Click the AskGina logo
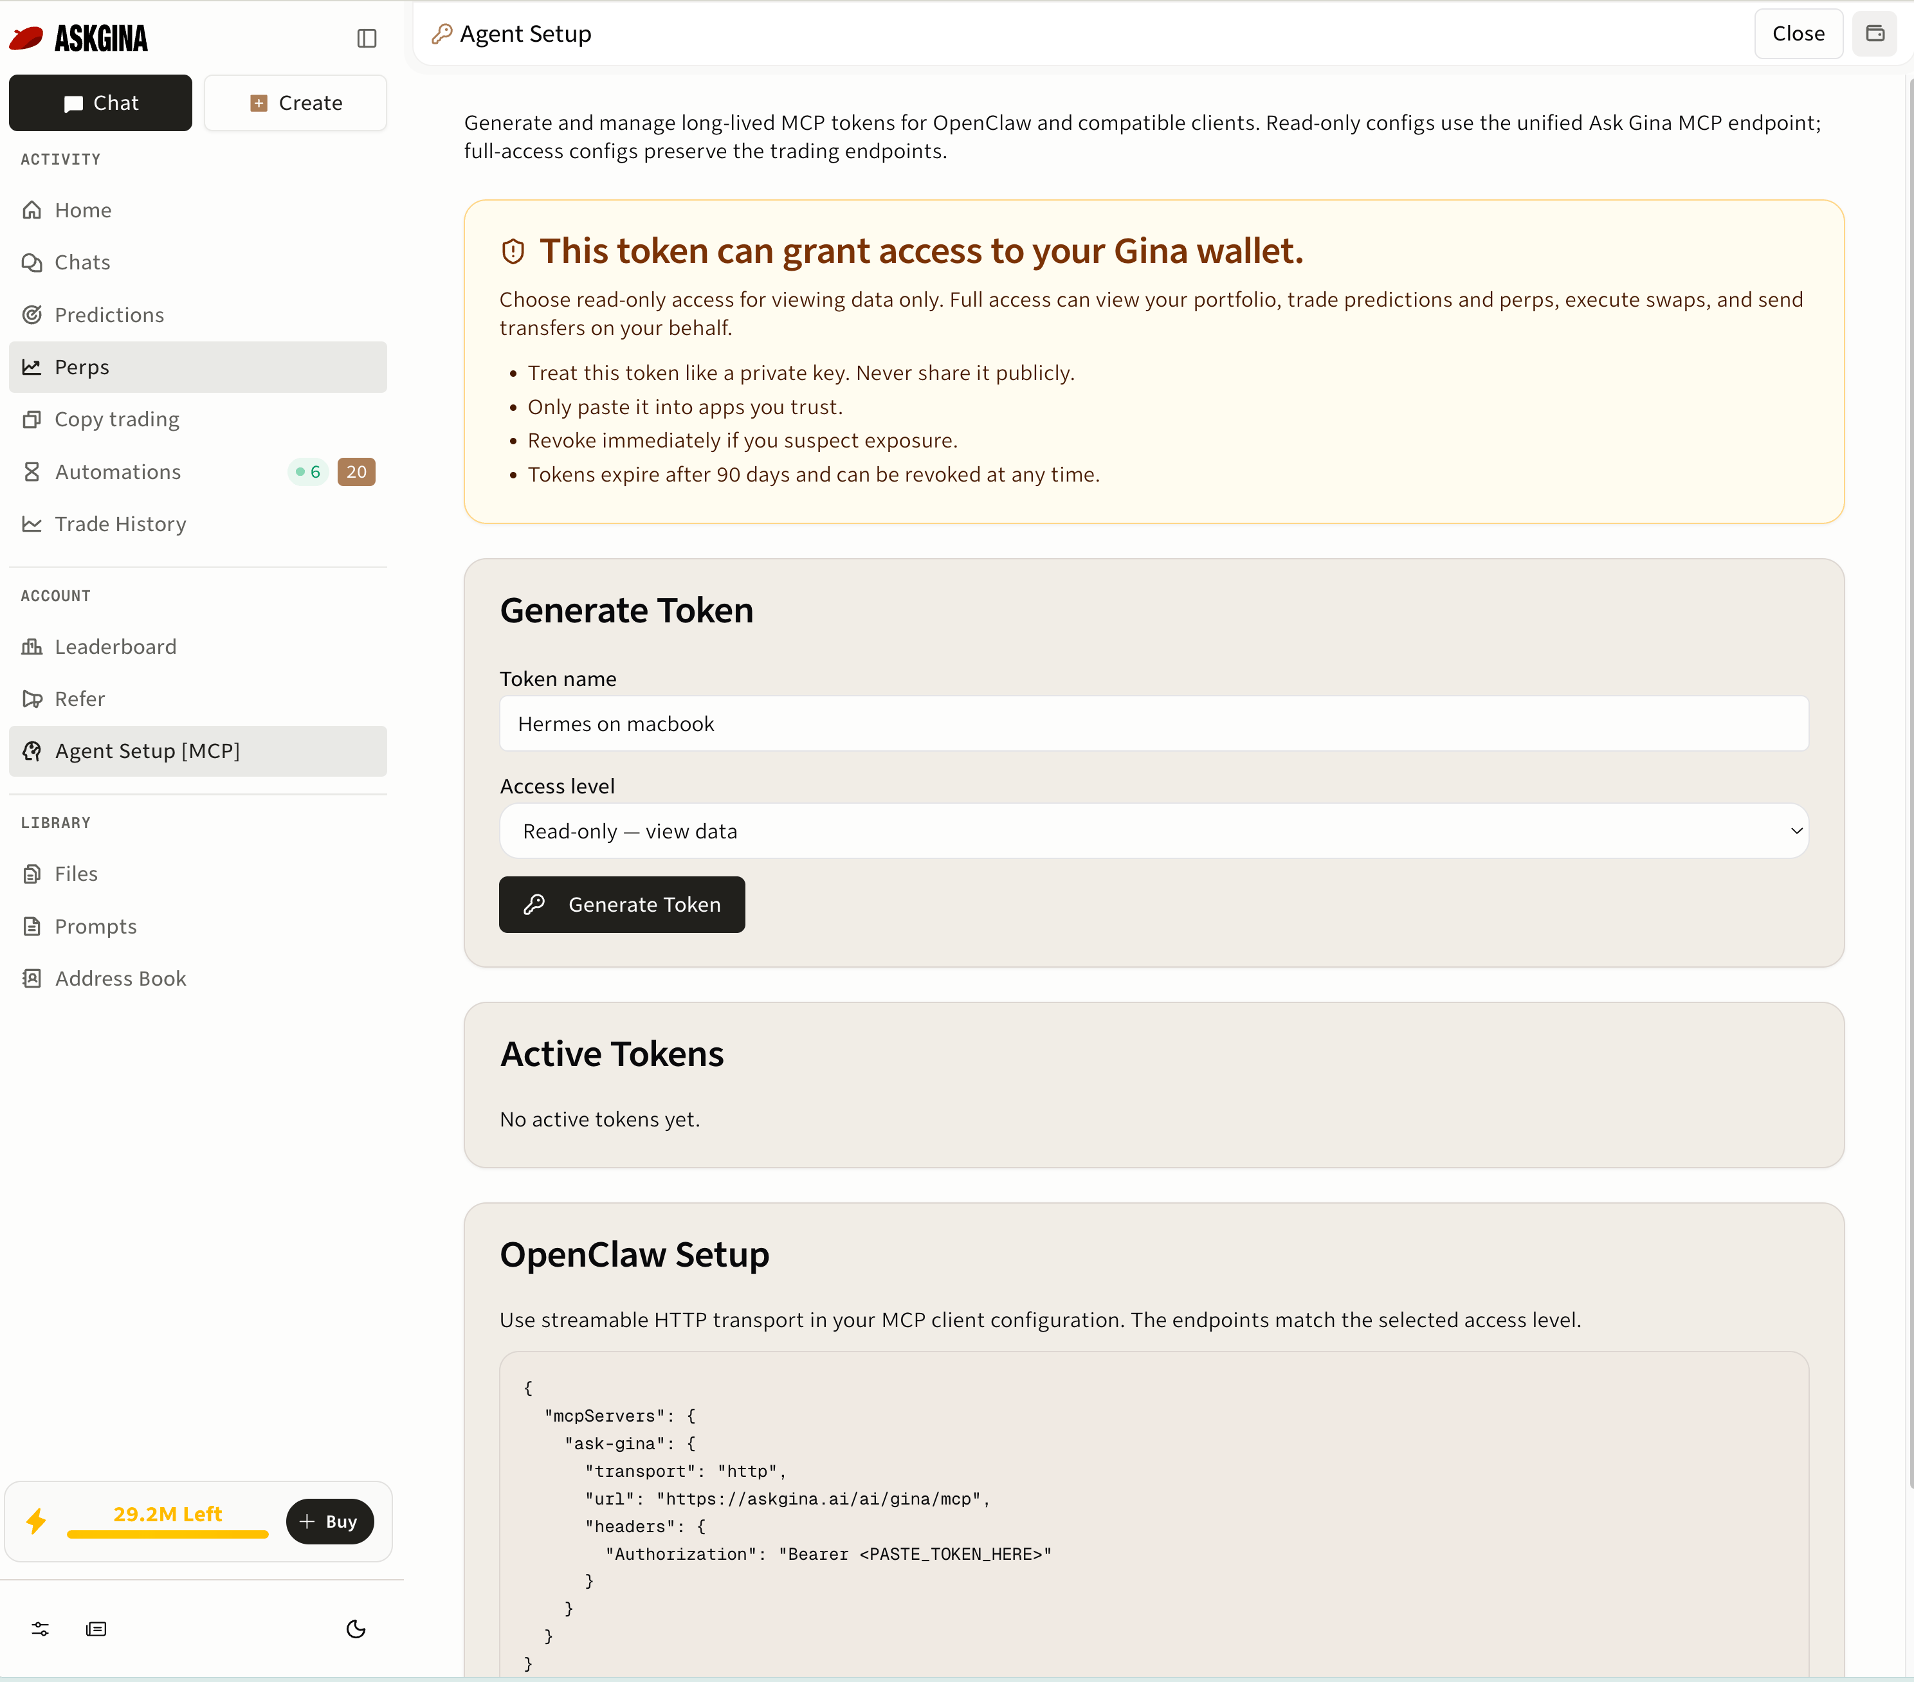This screenshot has height=1682, width=1914. (x=78, y=39)
